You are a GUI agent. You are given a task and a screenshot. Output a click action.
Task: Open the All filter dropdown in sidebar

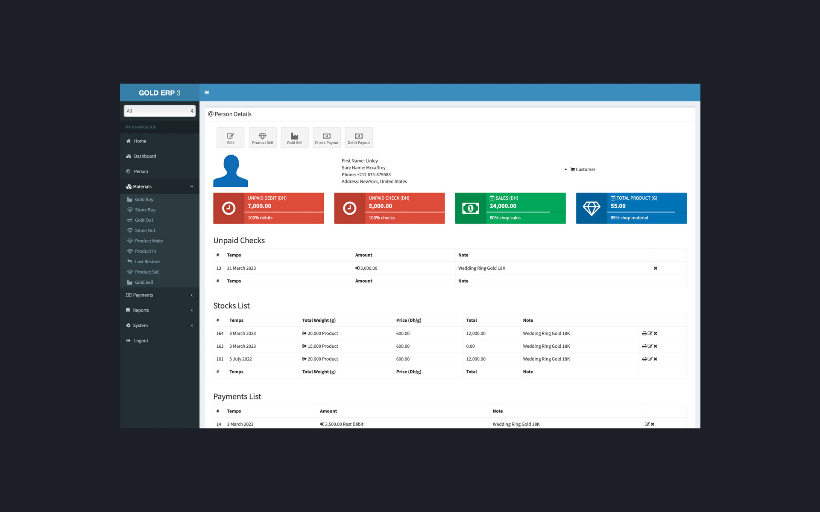click(x=159, y=111)
